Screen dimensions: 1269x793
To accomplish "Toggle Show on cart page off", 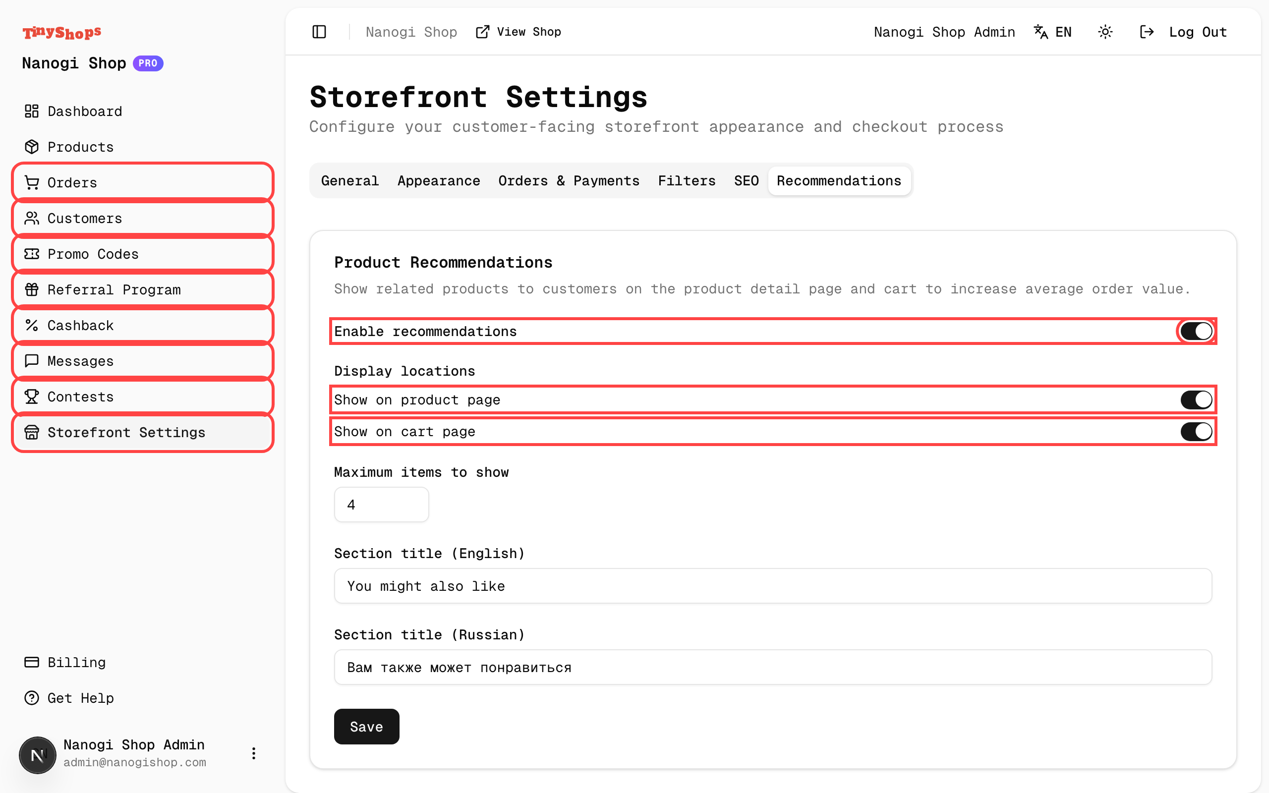I will [x=1196, y=431].
